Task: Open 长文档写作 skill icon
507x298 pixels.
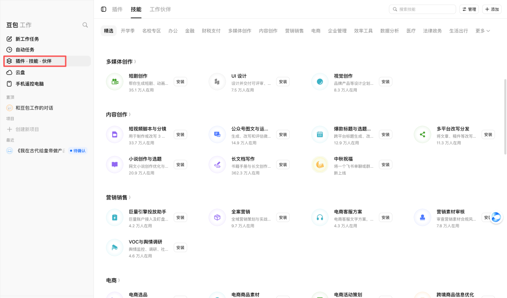Action: click(217, 164)
